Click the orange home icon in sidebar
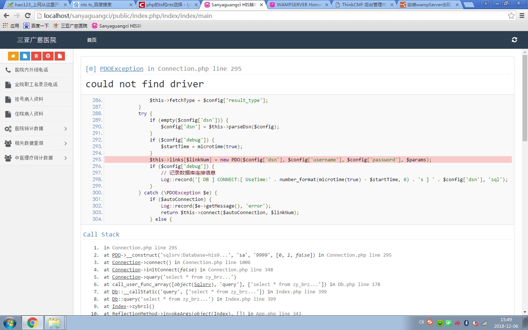Screen dimensions: 528x330 coord(13,56)
